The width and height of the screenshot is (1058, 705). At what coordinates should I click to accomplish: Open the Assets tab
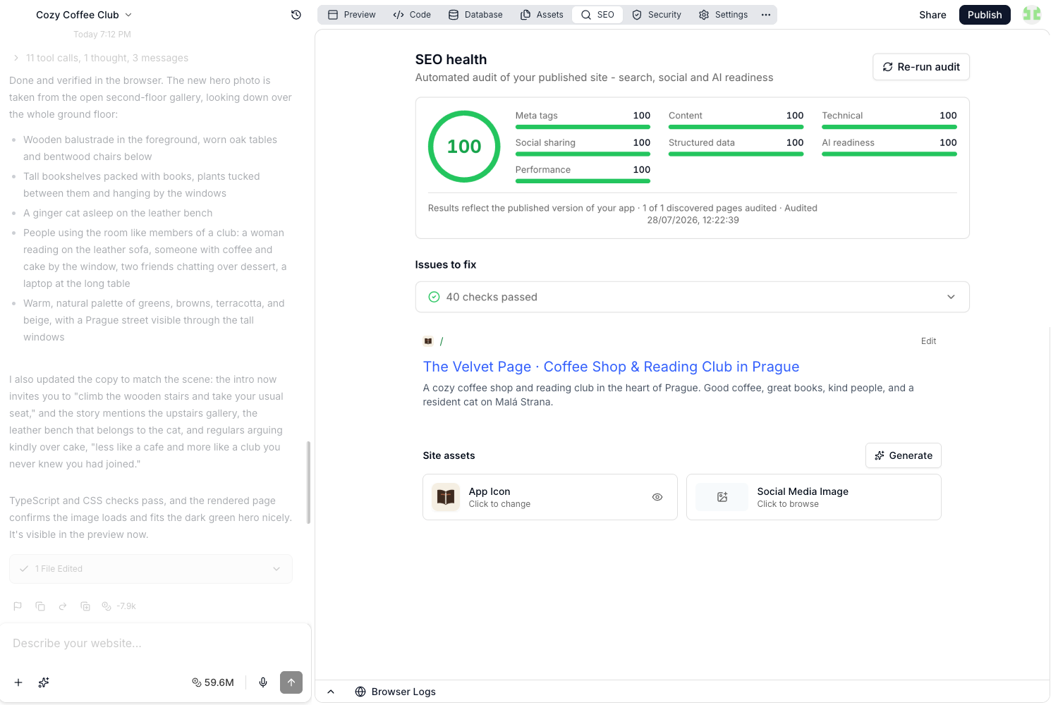(x=542, y=15)
